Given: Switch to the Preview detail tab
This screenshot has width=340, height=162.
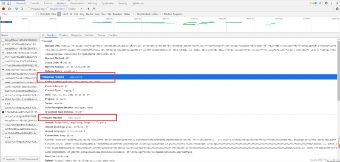Looking at the screenshot, I should point(63,35).
